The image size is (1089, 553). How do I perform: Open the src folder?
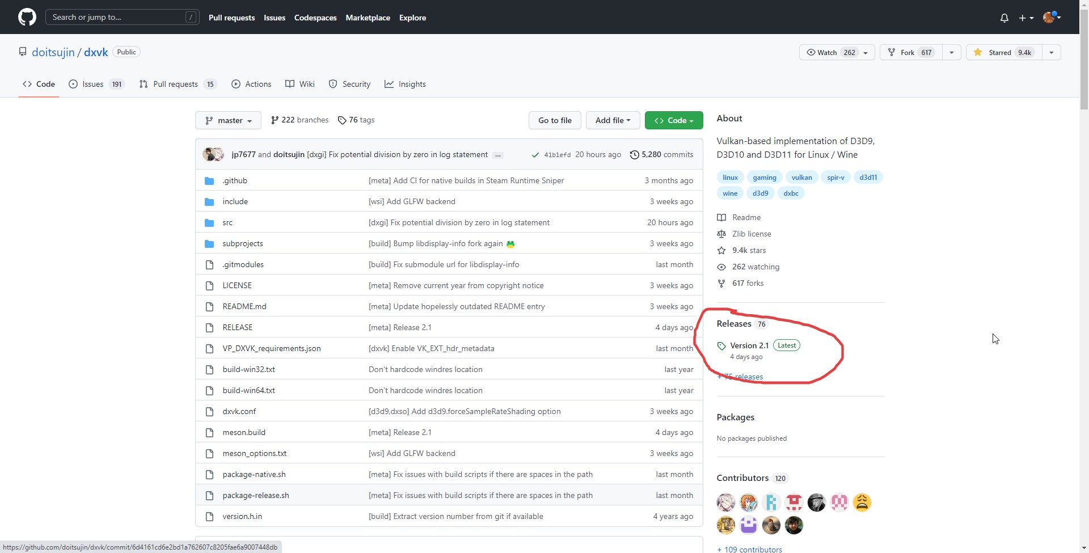(227, 222)
